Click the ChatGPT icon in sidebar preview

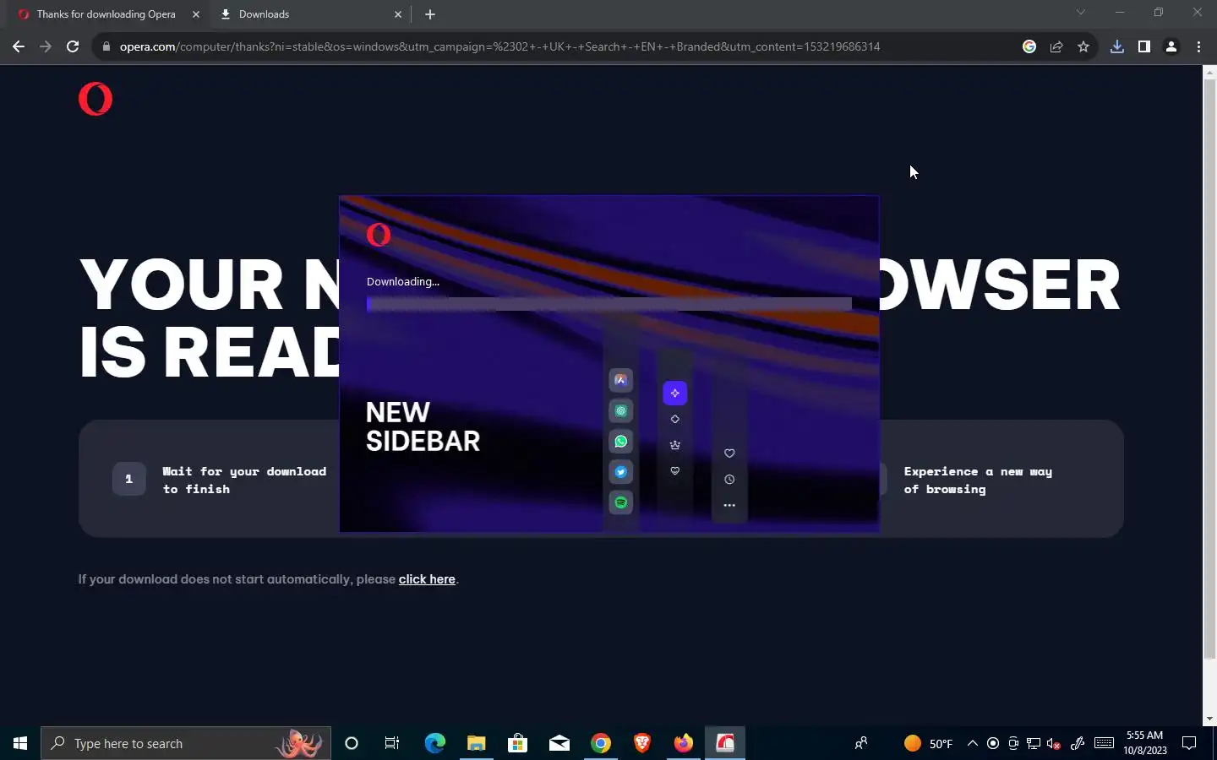tap(620, 410)
